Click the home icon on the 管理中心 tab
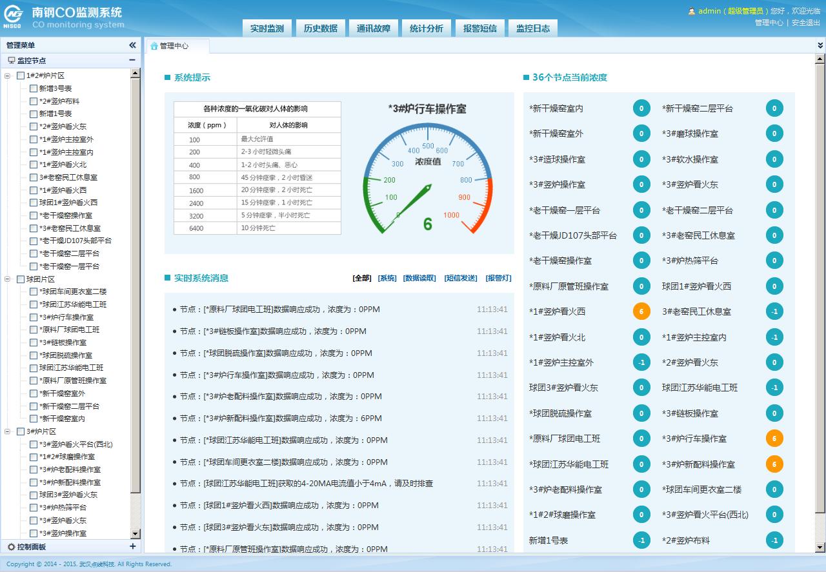Viewport: 826px width, 572px height. [154, 46]
